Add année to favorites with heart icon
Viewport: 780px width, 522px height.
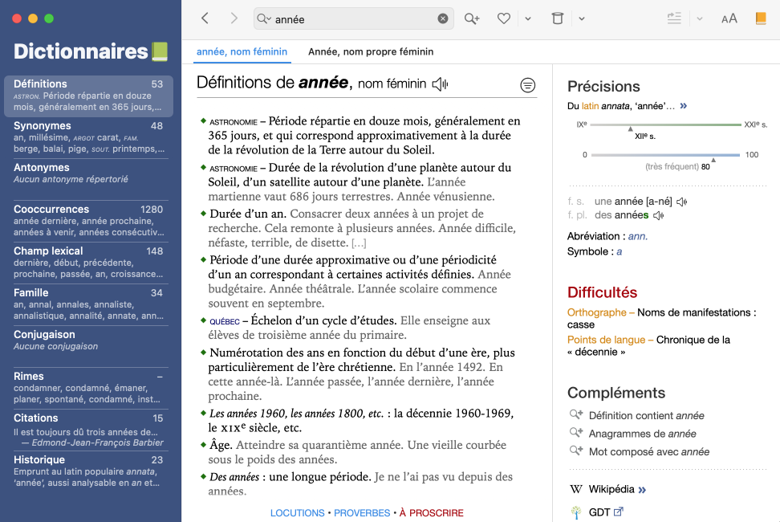pyautogui.click(x=504, y=18)
